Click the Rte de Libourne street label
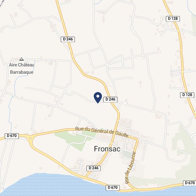The height and width of the screenshot is (196, 196). pos(130,167)
